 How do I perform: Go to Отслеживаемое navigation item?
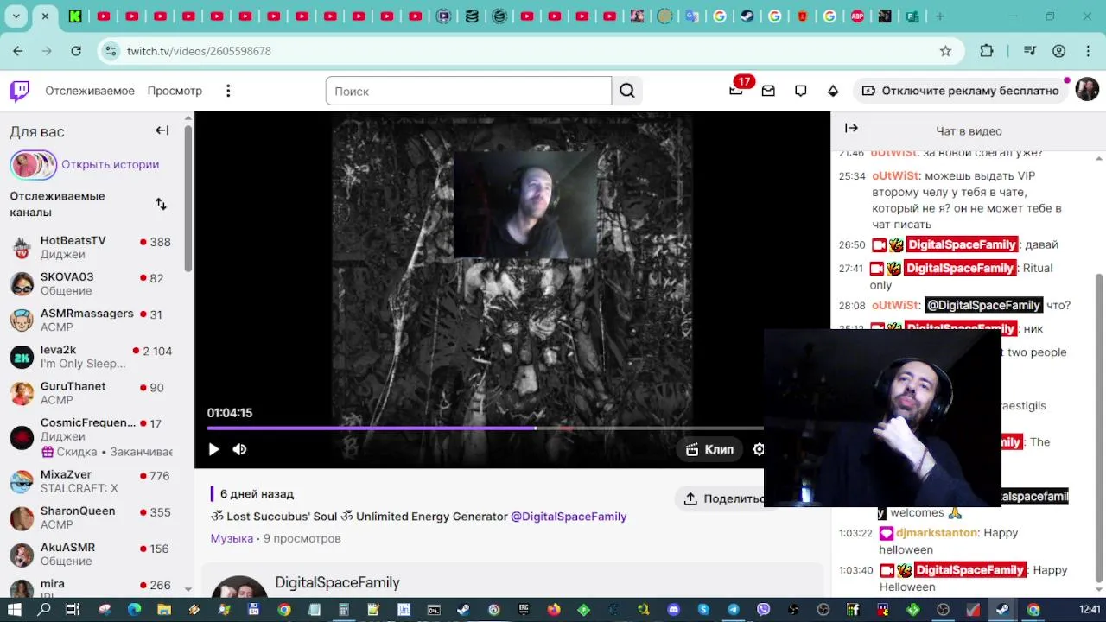[90, 91]
